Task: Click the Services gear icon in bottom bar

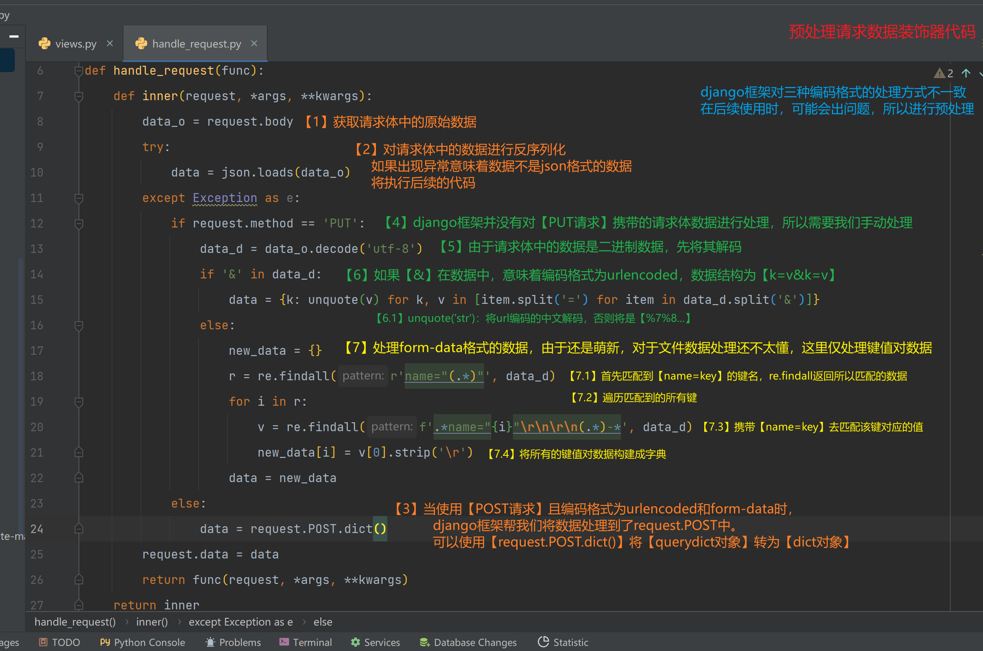Action: [x=356, y=642]
